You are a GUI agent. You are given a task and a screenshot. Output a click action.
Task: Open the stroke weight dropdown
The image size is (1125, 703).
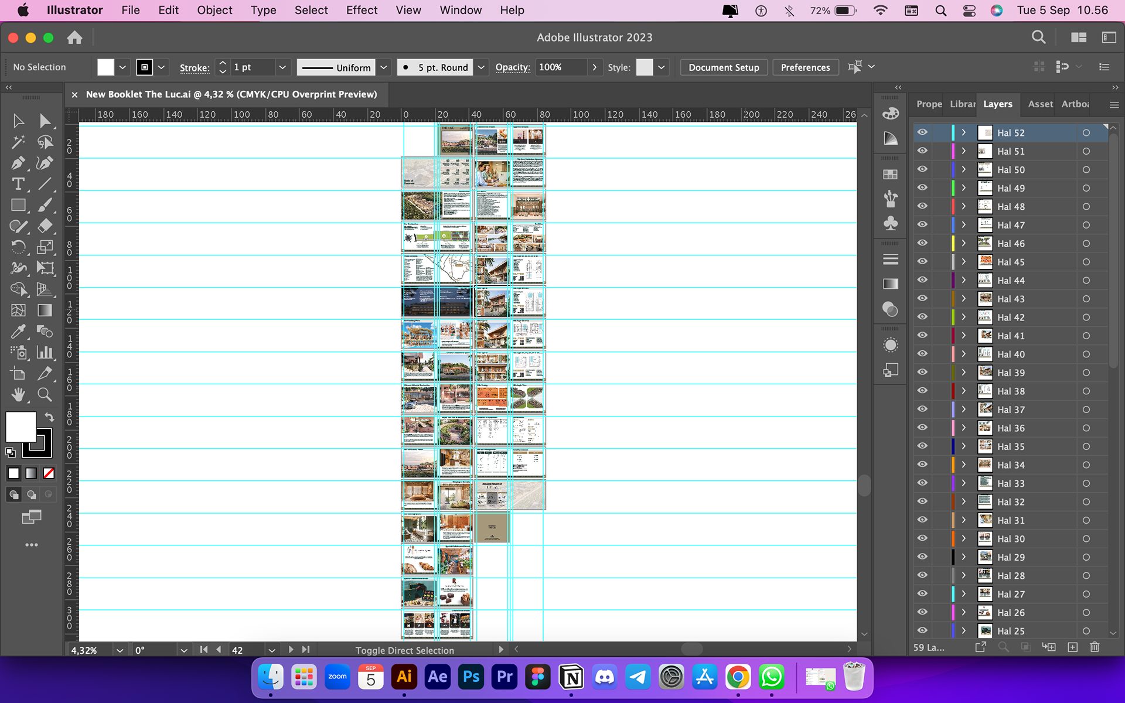[x=282, y=67]
